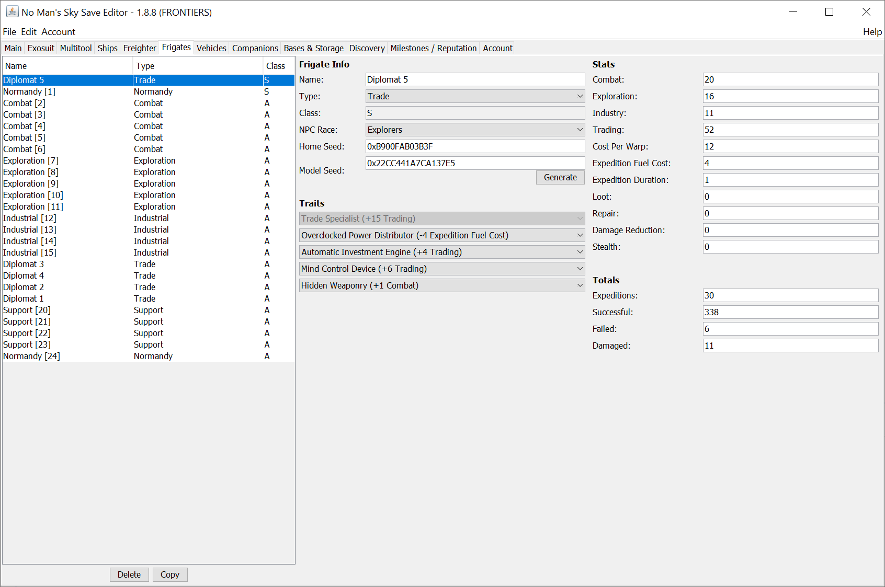Sort by the Type column header
The height and width of the screenshot is (587, 885).
(x=198, y=66)
